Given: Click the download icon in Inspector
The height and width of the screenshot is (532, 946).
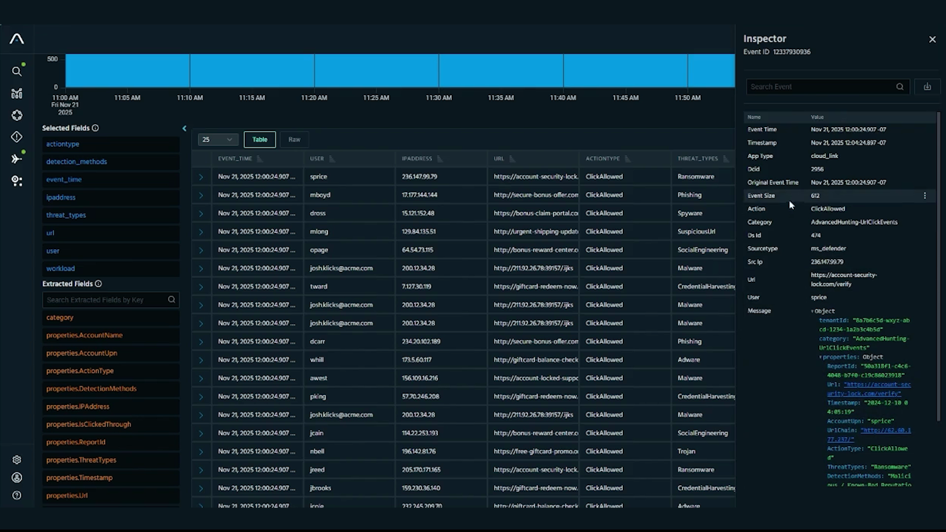Looking at the screenshot, I should [927, 87].
